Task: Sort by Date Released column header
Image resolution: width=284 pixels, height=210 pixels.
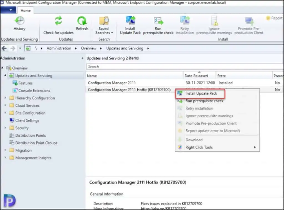Action: [199, 76]
